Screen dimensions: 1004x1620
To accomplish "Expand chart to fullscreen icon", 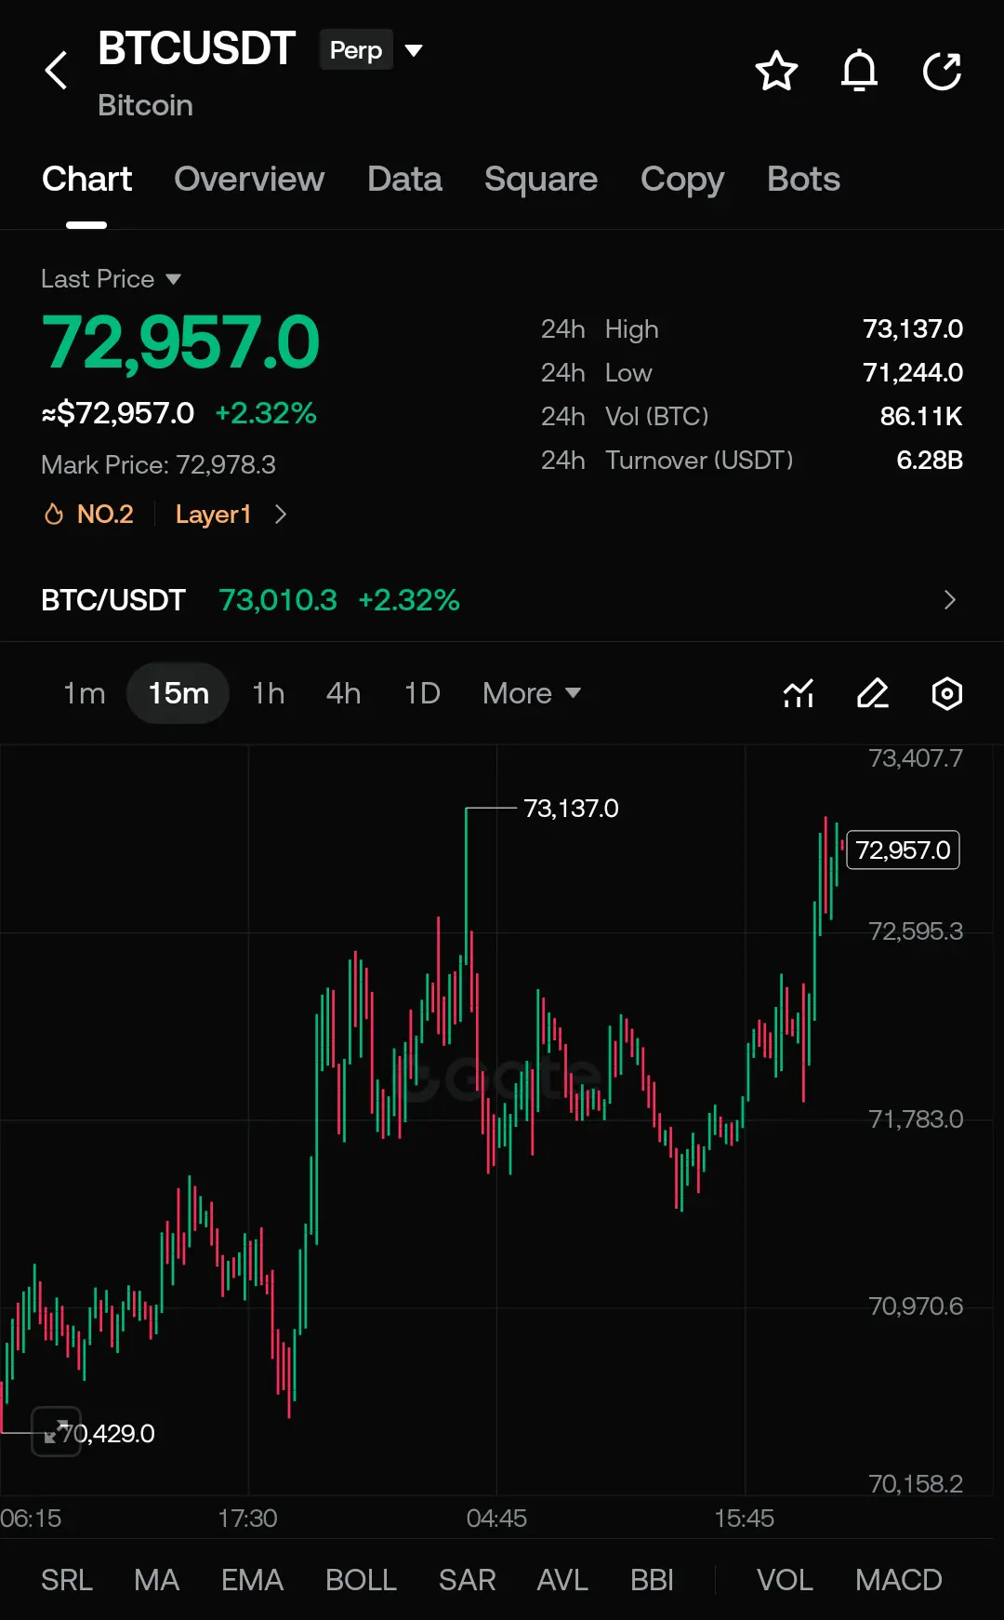I will (57, 1431).
